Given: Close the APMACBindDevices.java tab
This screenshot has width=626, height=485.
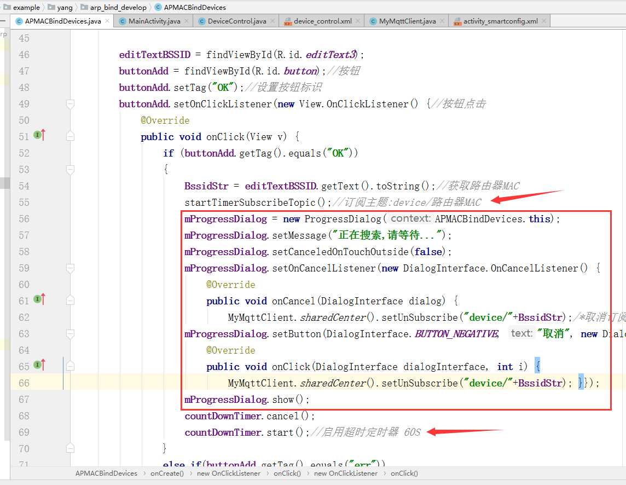Looking at the screenshot, I should 107,21.
